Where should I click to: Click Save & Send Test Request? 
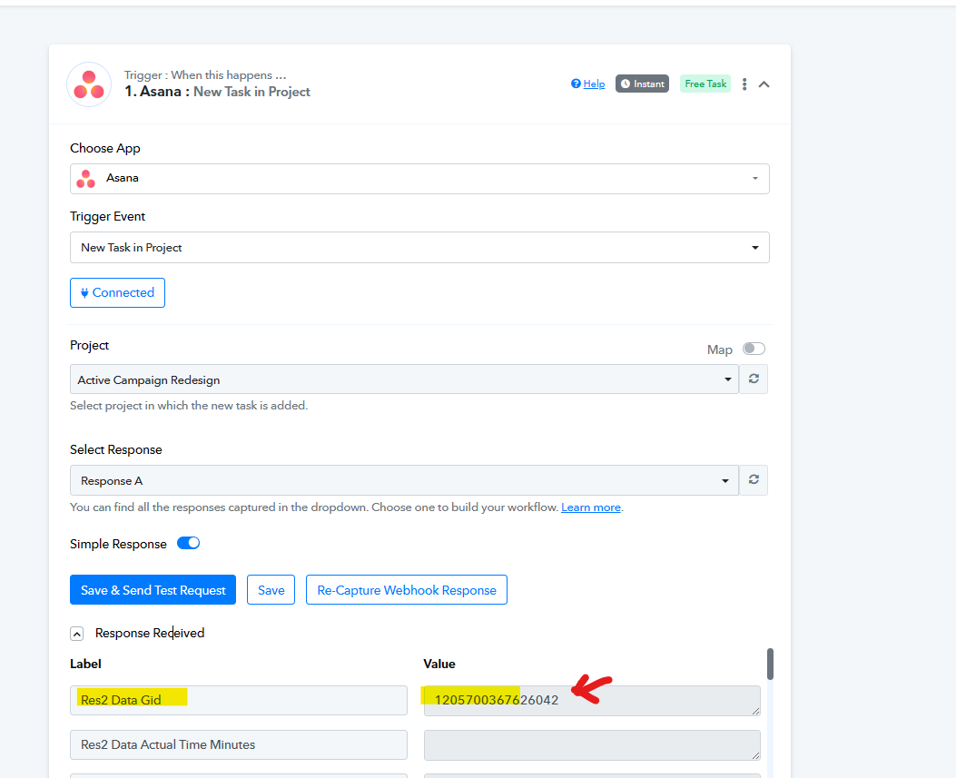pyautogui.click(x=153, y=589)
